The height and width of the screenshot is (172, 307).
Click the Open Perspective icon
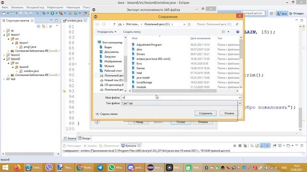[x=272, y=13]
